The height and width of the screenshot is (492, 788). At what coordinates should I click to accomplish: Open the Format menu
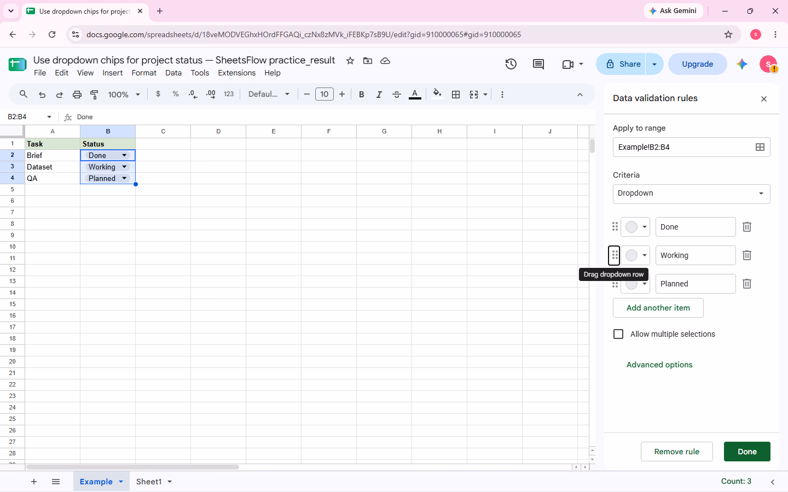pos(144,73)
